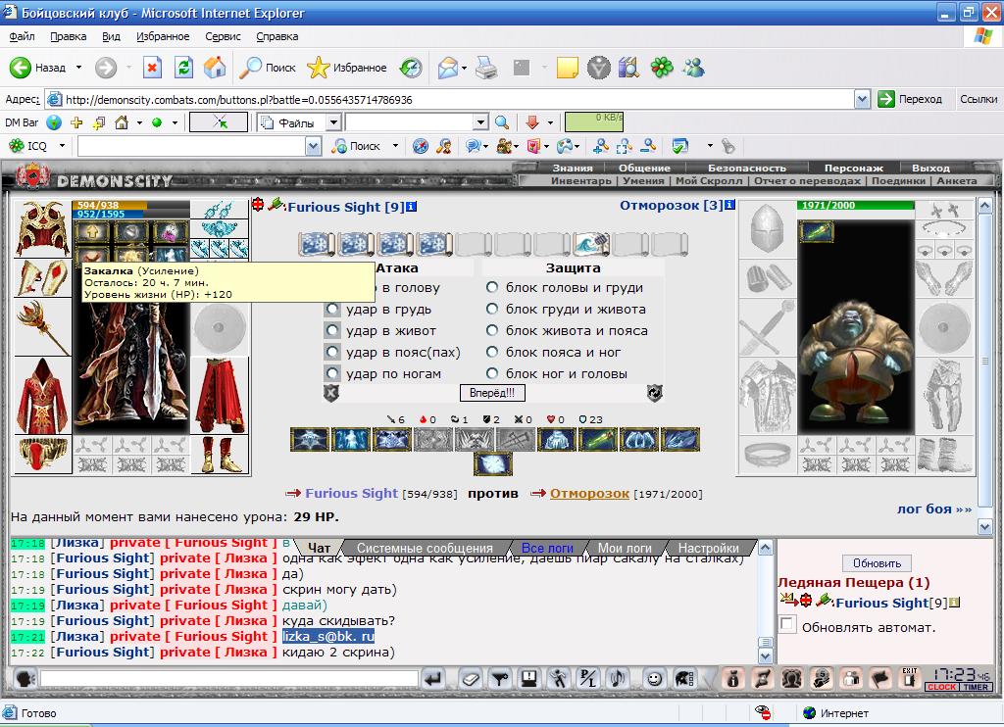The image size is (1004, 727).
Task: Click the player's staff weapon slot
Action: click(42, 327)
